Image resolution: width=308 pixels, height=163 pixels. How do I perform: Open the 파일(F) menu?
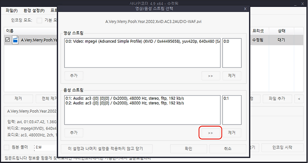point(12,11)
